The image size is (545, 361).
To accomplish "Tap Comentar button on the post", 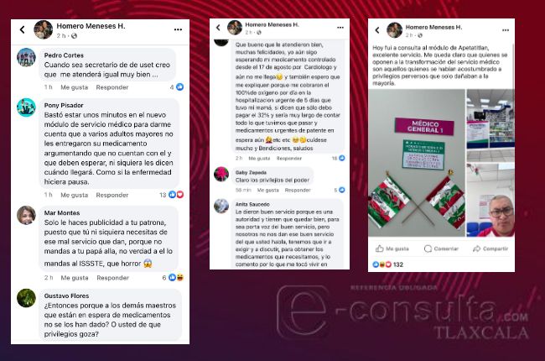I will pos(441,249).
